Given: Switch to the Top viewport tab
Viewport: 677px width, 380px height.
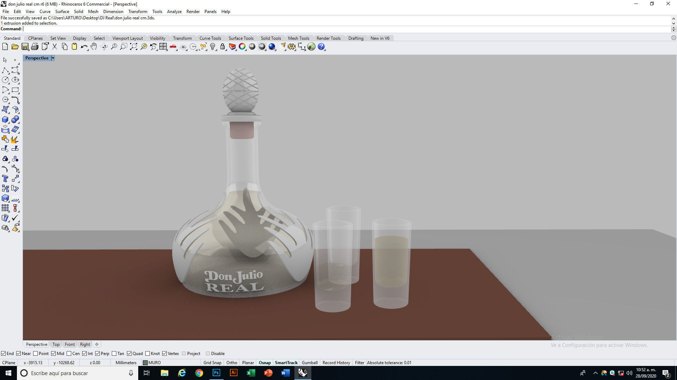Looking at the screenshot, I should pyautogui.click(x=56, y=344).
